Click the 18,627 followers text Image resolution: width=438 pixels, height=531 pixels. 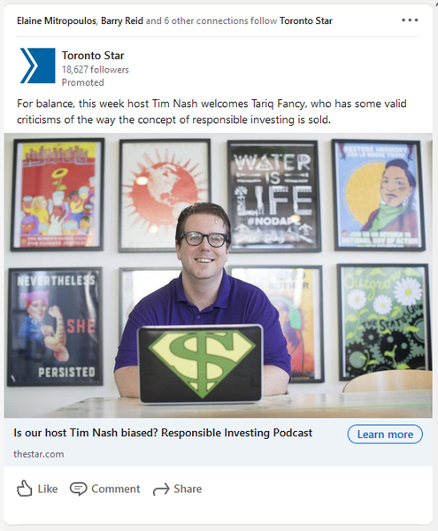coord(95,69)
